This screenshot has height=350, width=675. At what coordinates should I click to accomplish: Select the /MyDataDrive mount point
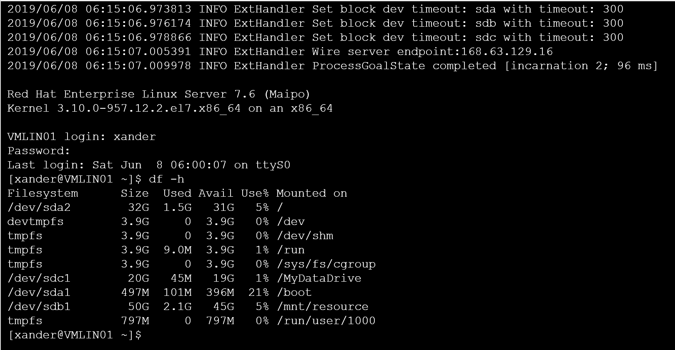coord(319,278)
